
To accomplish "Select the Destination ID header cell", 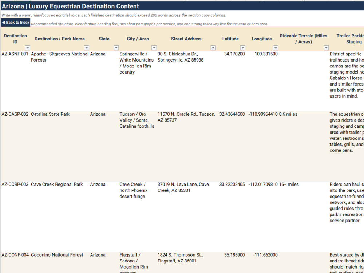I will pos(16,39).
